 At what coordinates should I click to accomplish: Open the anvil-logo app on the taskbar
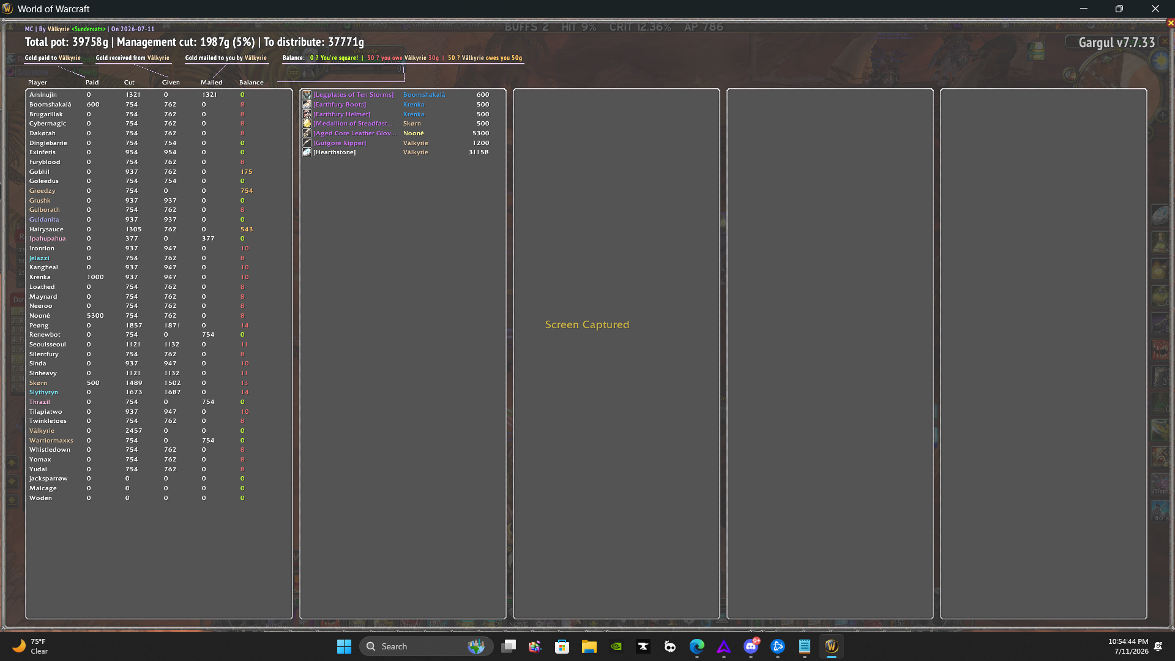point(643,646)
